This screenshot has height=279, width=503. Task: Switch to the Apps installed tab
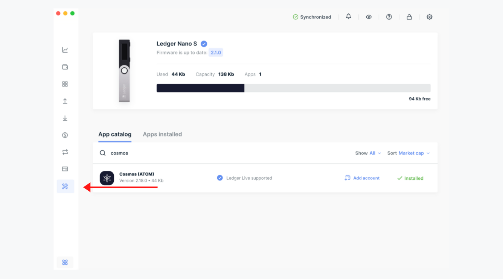pyautogui.click(x=162, y=134)
